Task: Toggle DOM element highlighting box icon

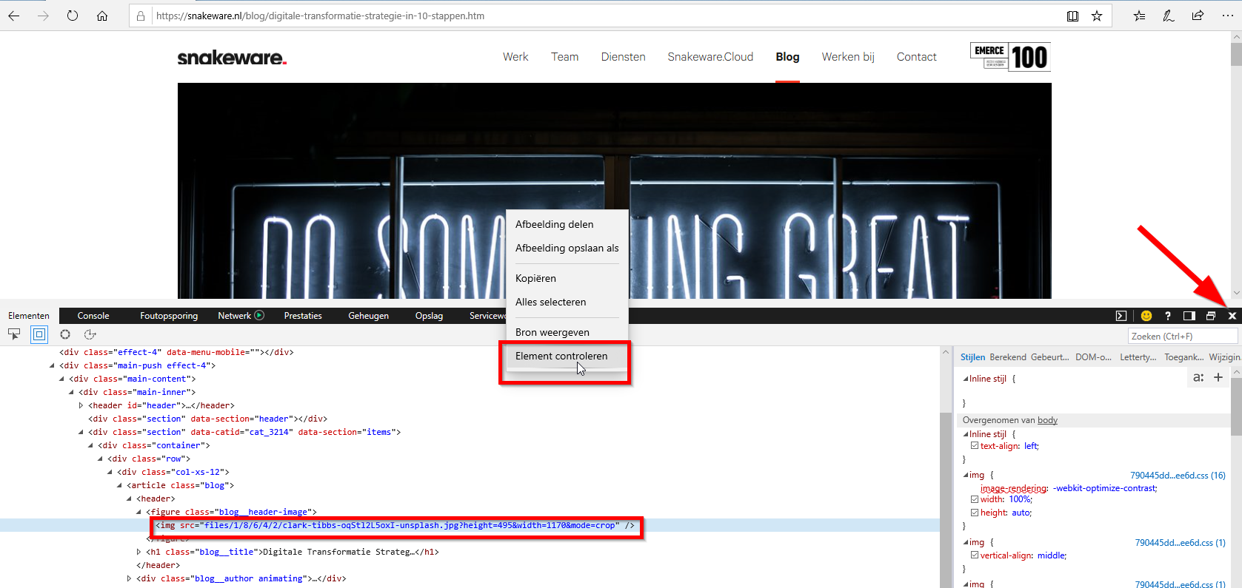Action: point(39,334)
